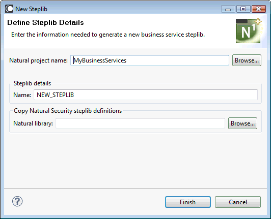Focus the Natural project name field
The width and height of the screenshot is (271, 219).
click(x=150, y=60)
